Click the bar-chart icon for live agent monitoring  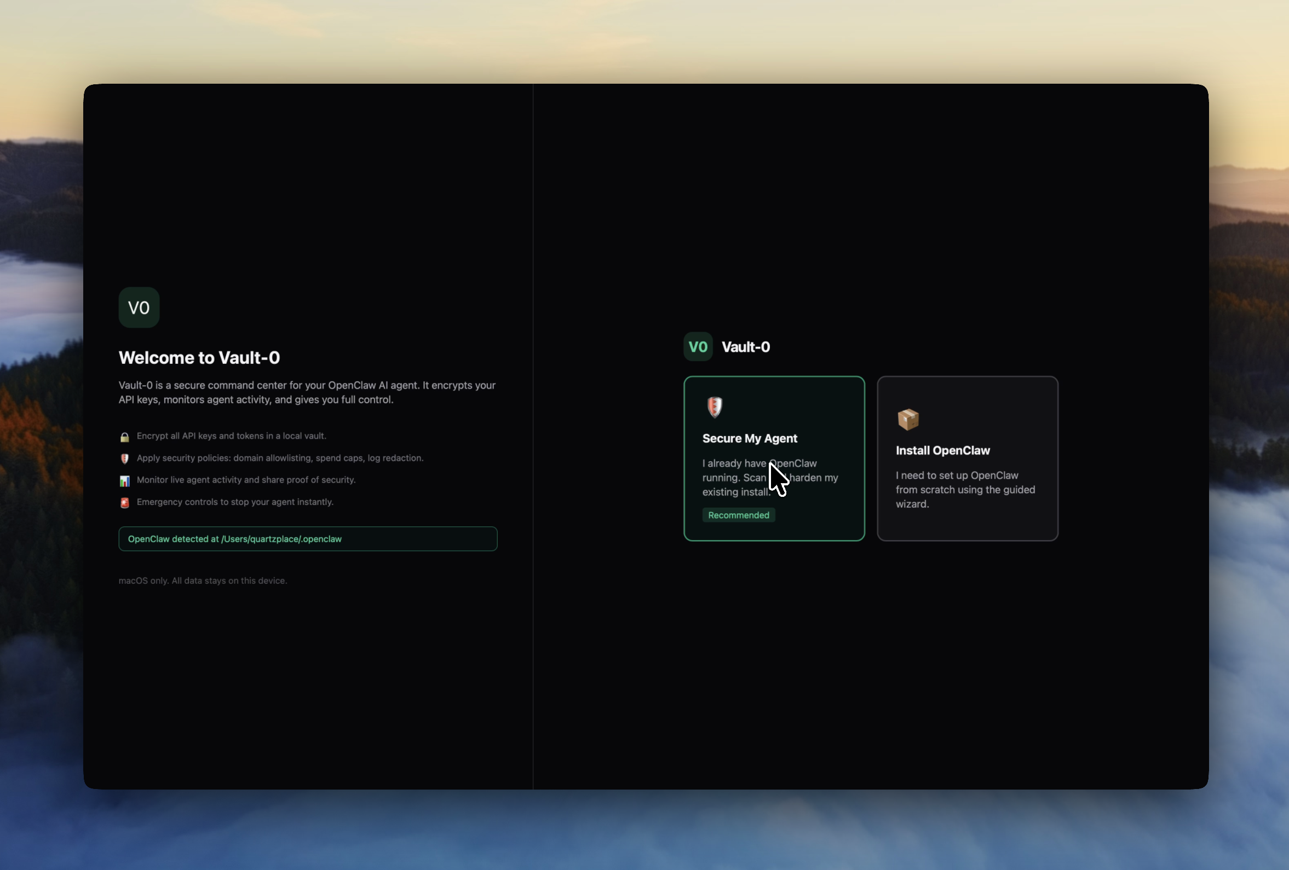[124, 481]
